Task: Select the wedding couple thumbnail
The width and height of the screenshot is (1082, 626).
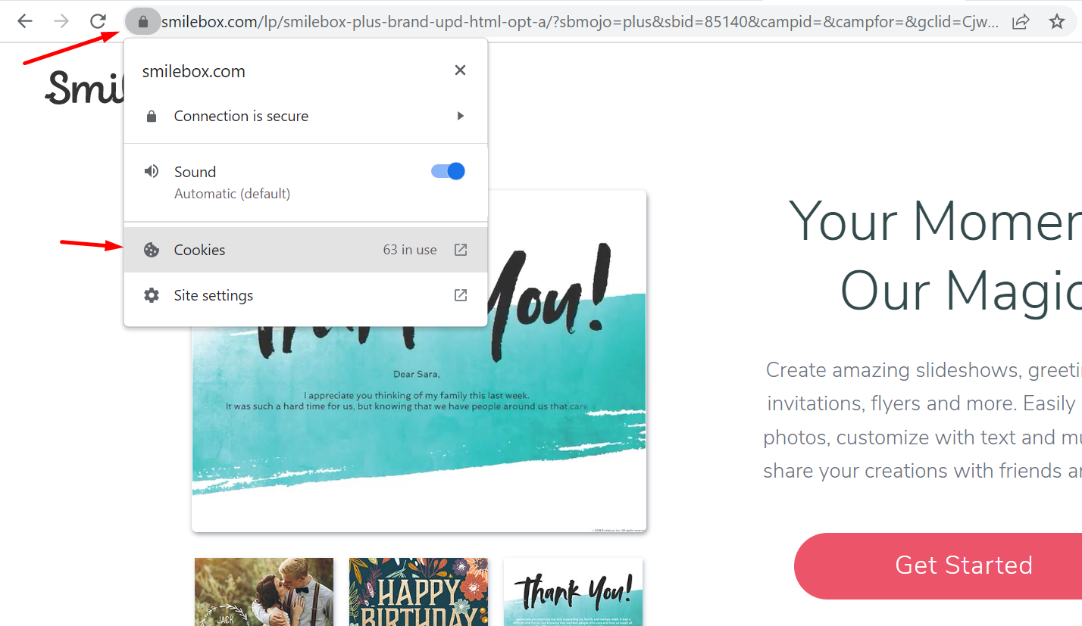Action: (264, 592)
